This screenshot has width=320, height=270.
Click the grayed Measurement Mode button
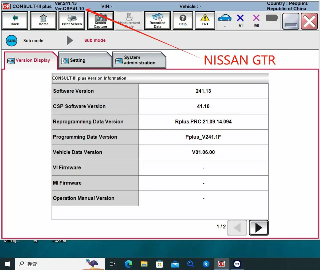tap(129, 21)
